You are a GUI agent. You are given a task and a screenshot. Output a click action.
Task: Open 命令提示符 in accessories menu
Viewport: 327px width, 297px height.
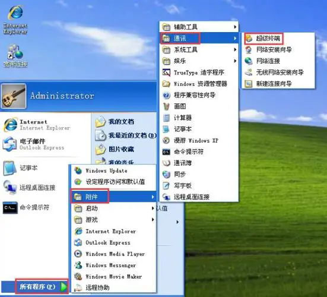coord(199,151)
